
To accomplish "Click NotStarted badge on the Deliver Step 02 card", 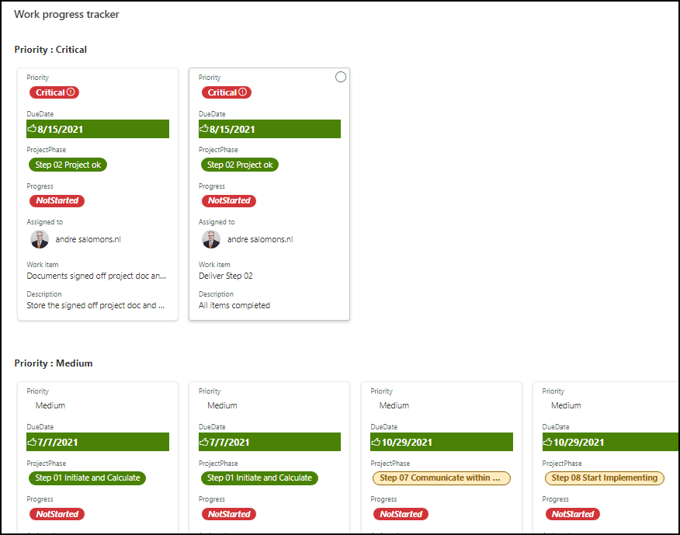I will click(229, 200).
